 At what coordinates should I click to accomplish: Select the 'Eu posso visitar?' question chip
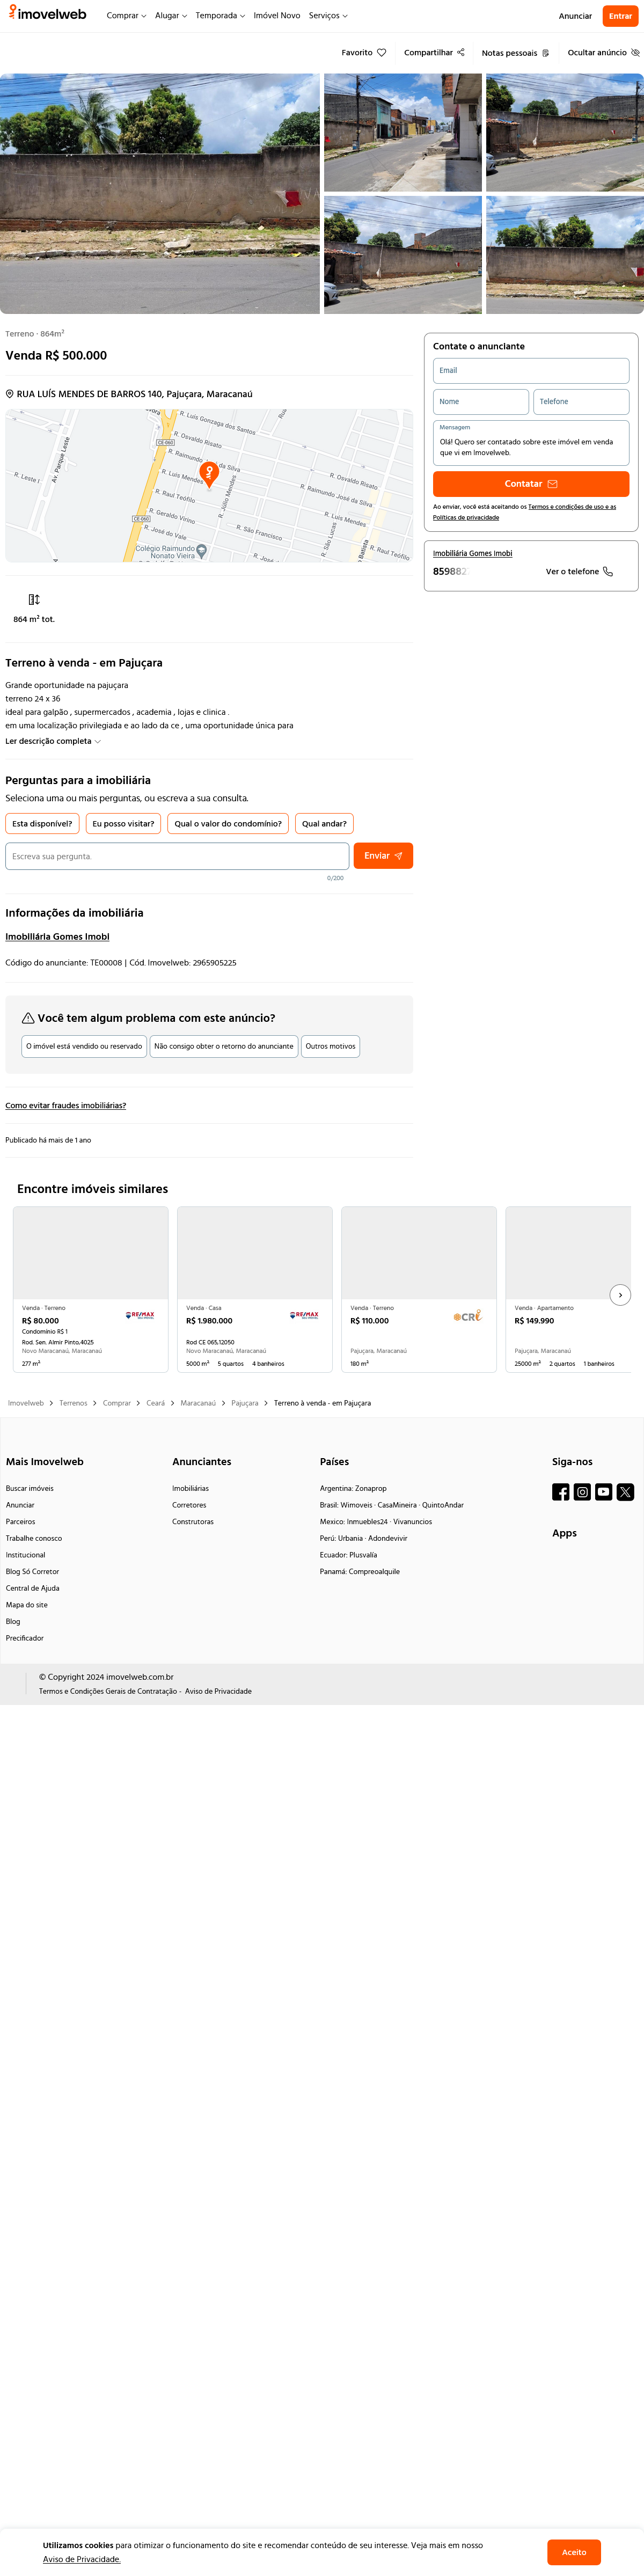123,824
